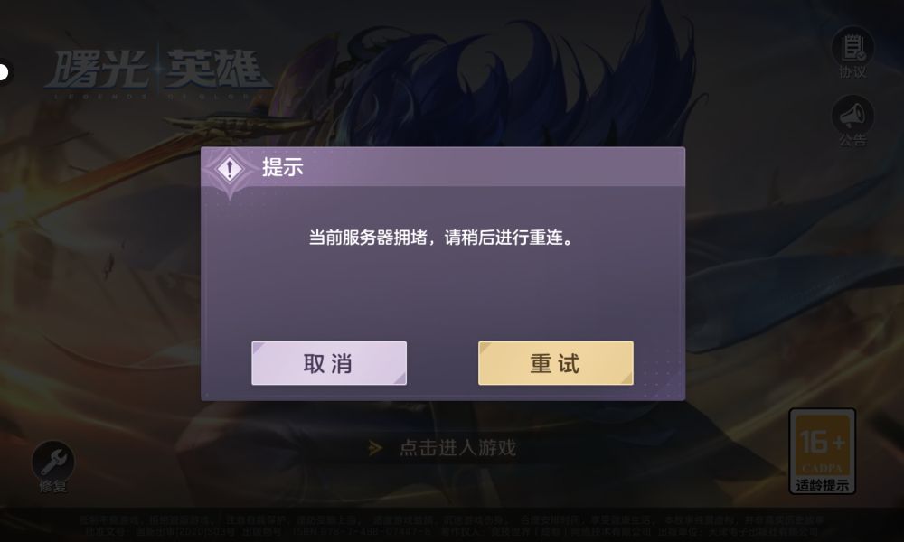Tap the white floating dot on left edge
The image size is (904, 542).
pos(4,72)
